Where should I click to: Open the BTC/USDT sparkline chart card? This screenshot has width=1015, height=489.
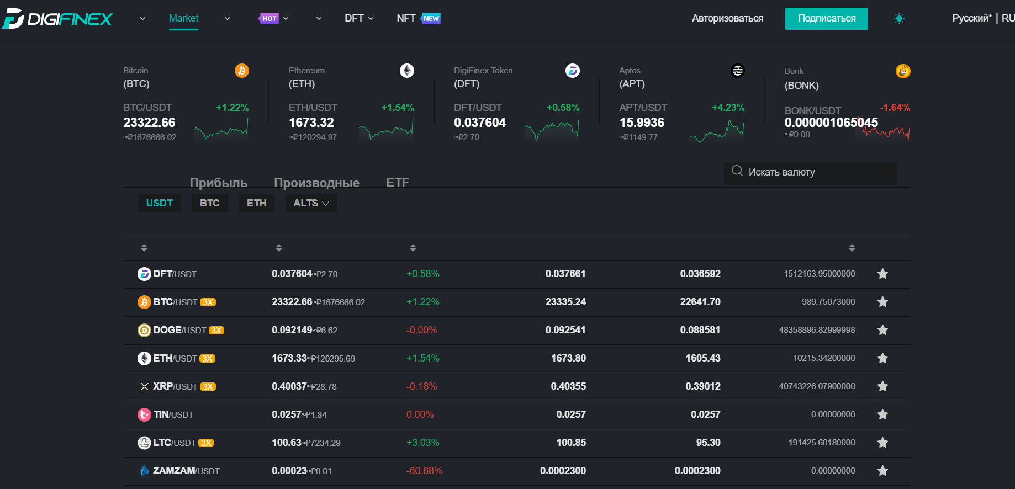[x=221, y=130]
